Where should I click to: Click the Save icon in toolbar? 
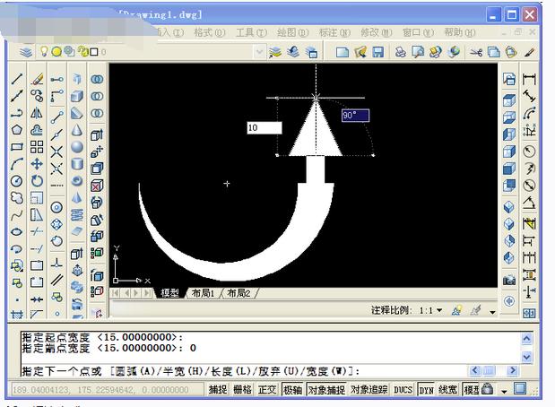coord(377,52)
